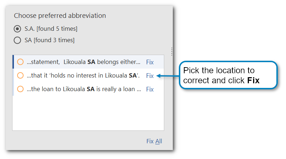Click Fix for '...statement, Likouala SA belongs either'
Image resolution: width=286 pixels, height=159 pixels.
(x=150, y=62)
